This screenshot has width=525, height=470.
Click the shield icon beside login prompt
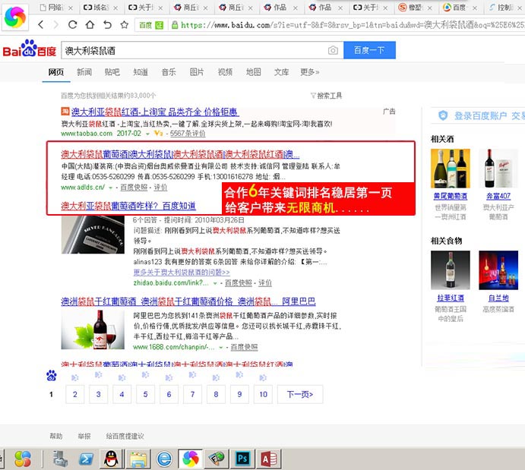click(x=443, y=115)
